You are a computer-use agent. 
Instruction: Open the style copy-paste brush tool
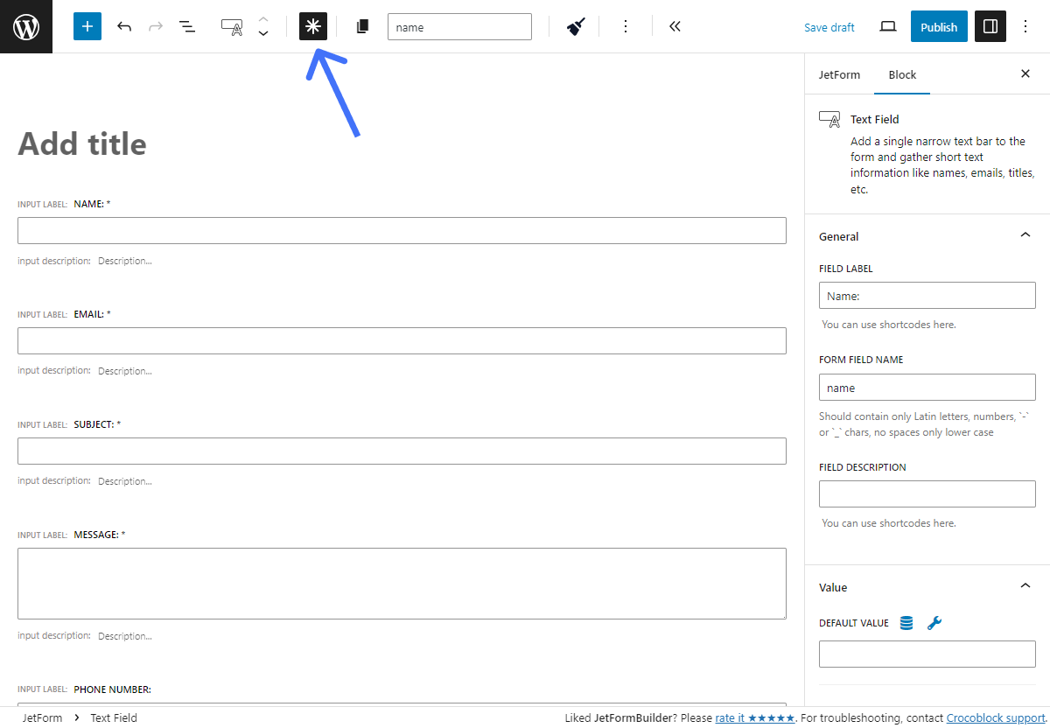point(574,26)
